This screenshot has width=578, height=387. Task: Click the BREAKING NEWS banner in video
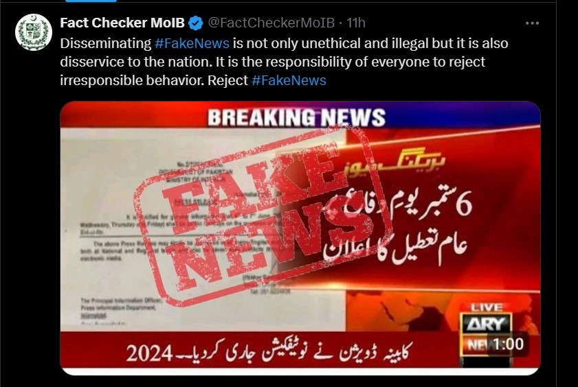297,118
